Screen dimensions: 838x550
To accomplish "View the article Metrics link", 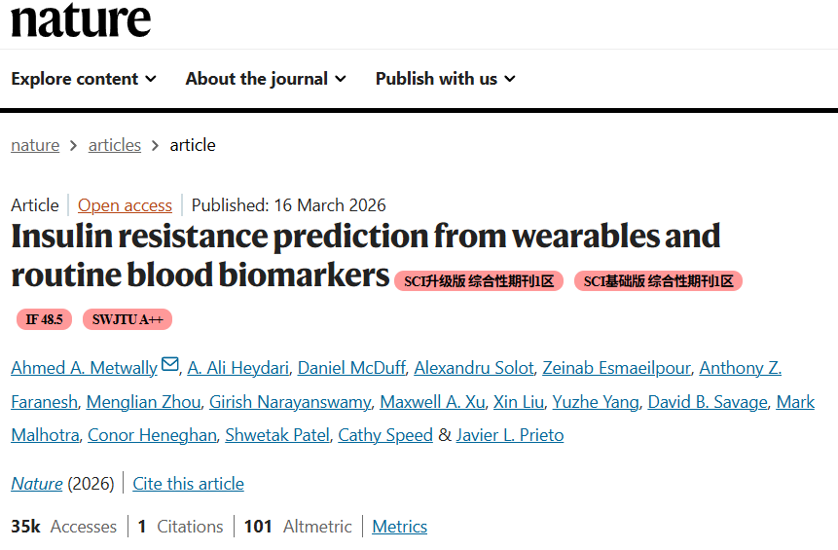I will click(399, 527).
